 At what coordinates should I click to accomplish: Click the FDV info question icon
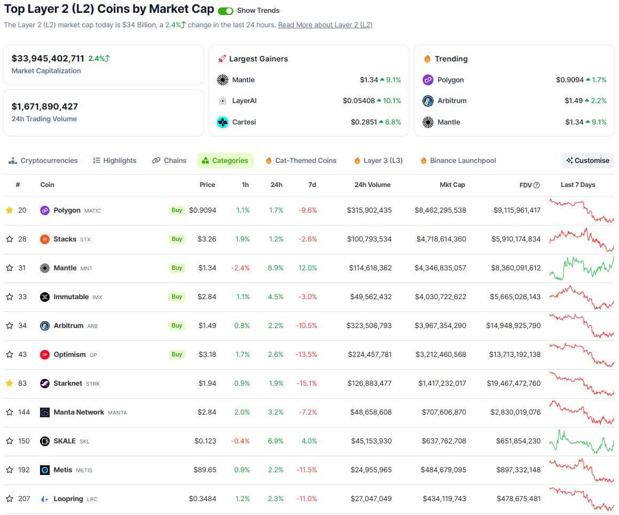coord(537,185)
